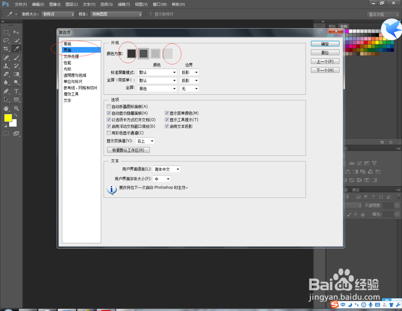Open the 文件(F) menu
Viewport: 402px width, 311px height.
(x=21, y=4)
